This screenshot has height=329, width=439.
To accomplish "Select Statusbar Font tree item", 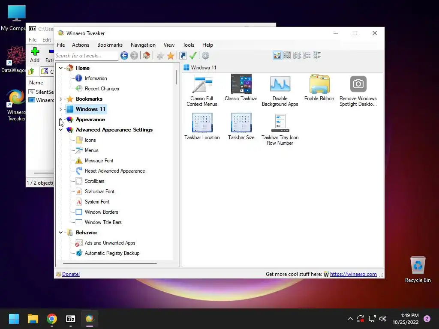I will pyautogui.click(x=99, y=191).
